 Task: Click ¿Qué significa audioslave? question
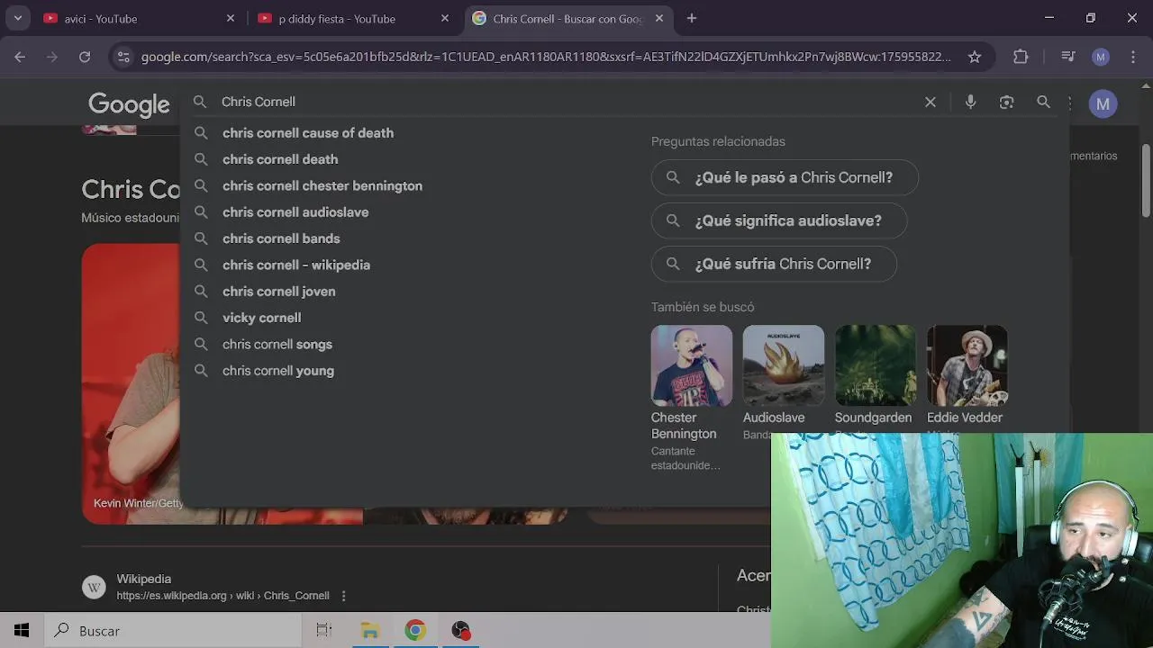click(x=779, y=220)
